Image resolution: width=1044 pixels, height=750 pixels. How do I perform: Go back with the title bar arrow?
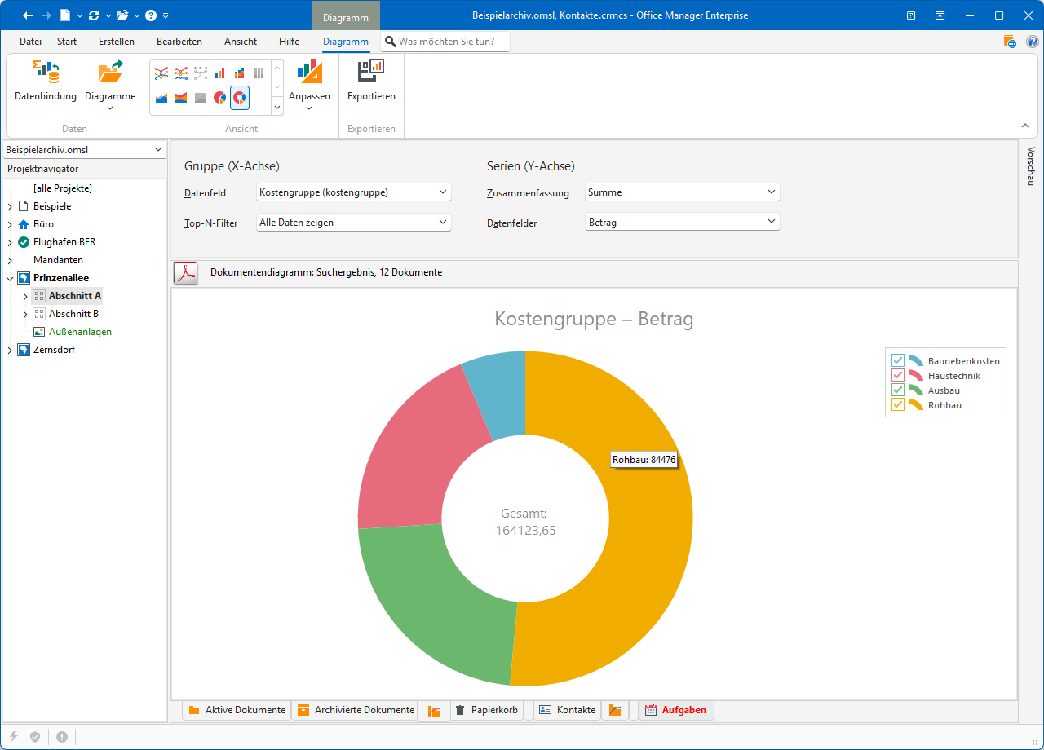pyautogui.click(x=29, y=15)
